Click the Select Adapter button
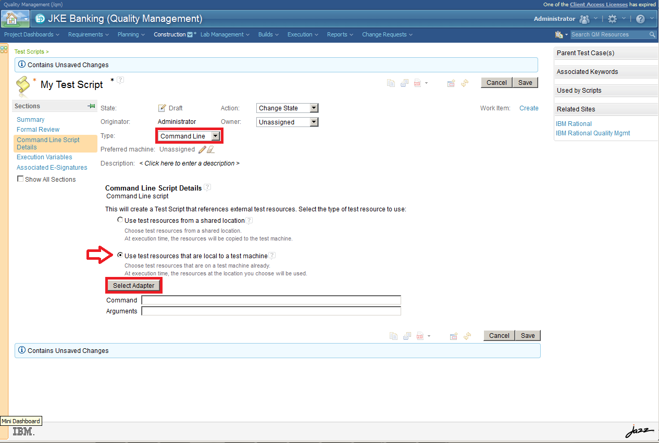The image size is (659, 443). pos(134,286)
